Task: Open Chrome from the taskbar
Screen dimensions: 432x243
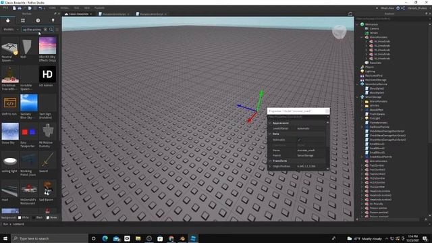Action: [x=171, y=238]
